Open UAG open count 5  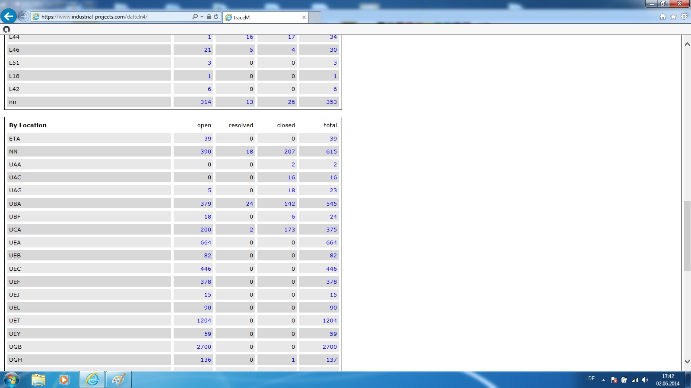209,190
